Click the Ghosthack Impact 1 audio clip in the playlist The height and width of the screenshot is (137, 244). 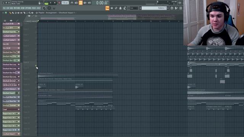click(78, 75)
